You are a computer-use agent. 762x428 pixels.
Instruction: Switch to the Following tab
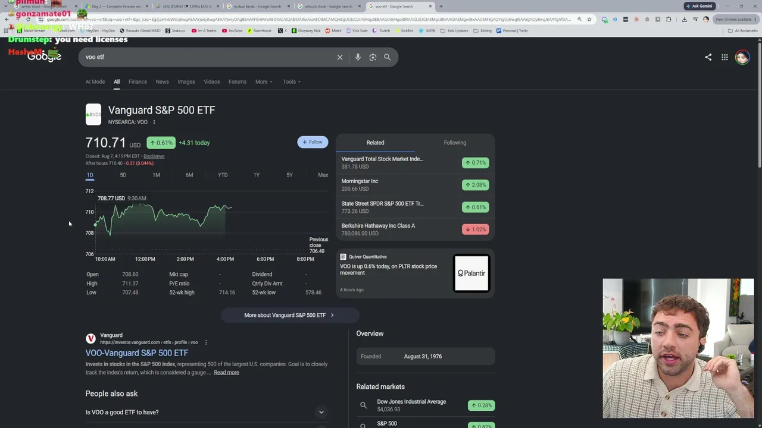point(455,143)
